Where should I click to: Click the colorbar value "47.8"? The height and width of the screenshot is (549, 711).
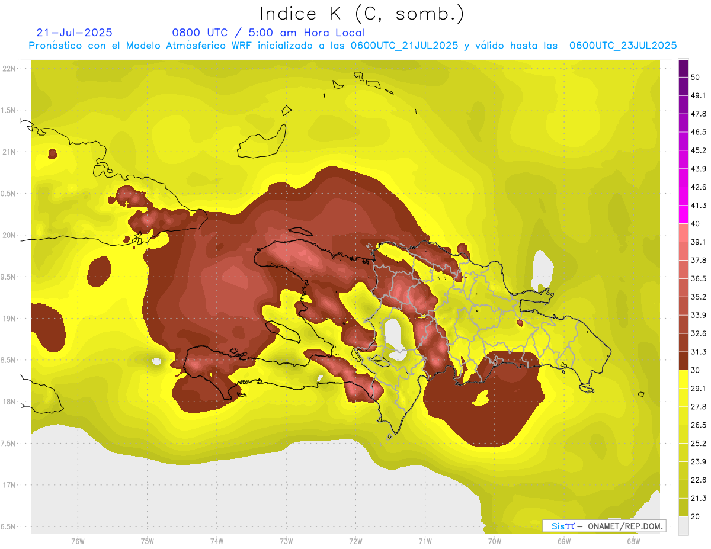699,114
